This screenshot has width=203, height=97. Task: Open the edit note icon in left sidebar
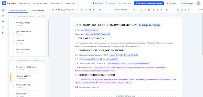tap(3, 16)
